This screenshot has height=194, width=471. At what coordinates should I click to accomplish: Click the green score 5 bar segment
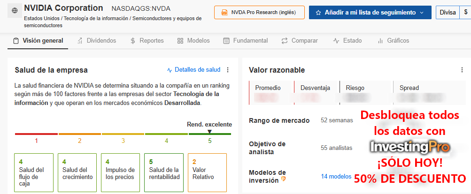pos(209,134)
